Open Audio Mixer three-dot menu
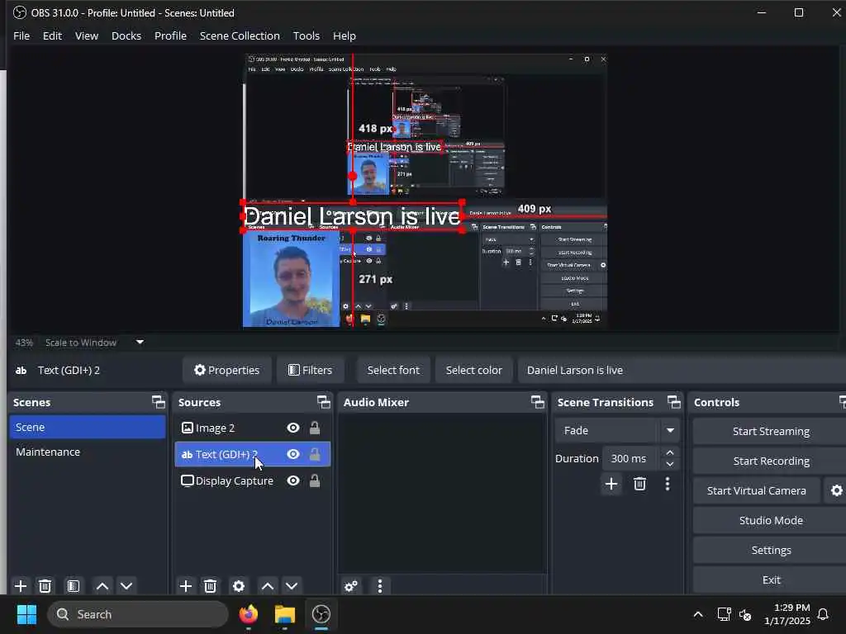Screen dimensions: 846x634 pyautogui.click(x=380, y=586)
